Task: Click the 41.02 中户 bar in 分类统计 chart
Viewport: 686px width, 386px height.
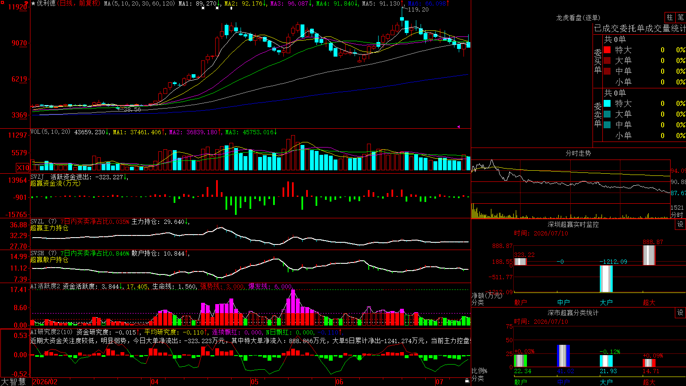Action: pos(563,356)
